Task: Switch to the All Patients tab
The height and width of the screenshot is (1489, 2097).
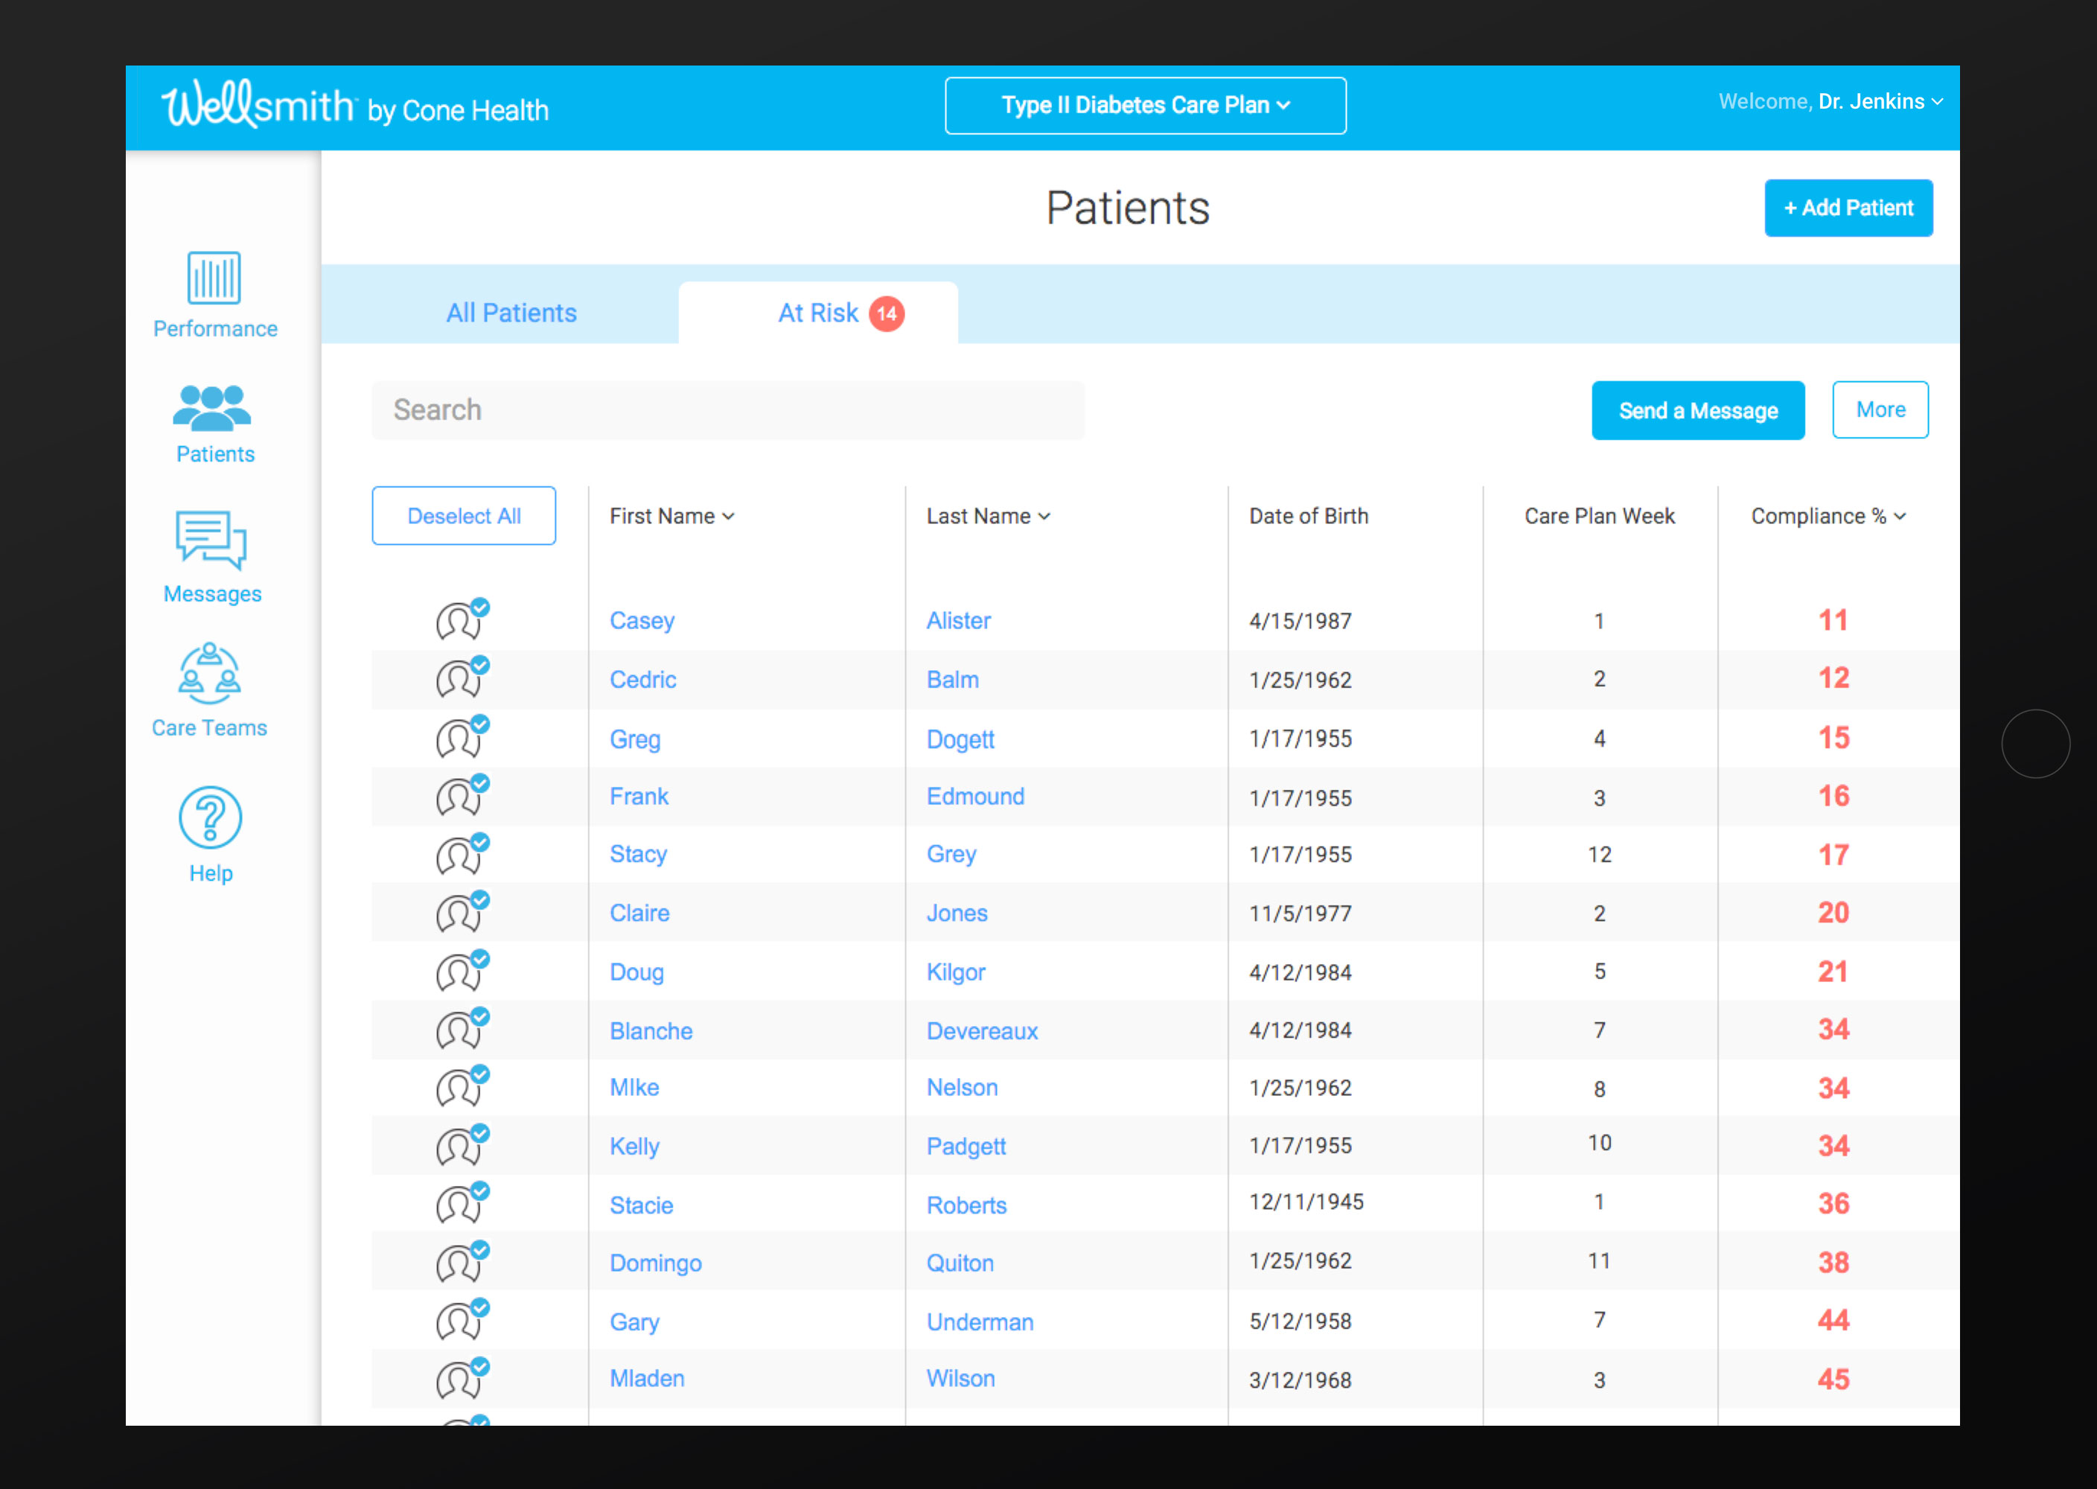Action: pyautogui.click(x=511, y=313)
